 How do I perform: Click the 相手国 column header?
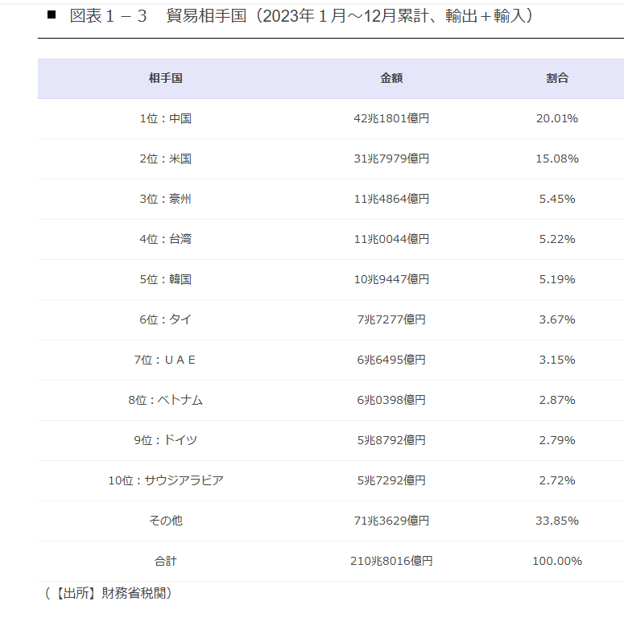[166, 78]
